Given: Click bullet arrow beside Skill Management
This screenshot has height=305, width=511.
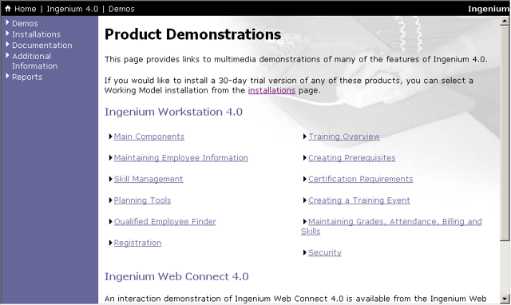Looking at the screenshot, I should [110, 179].
